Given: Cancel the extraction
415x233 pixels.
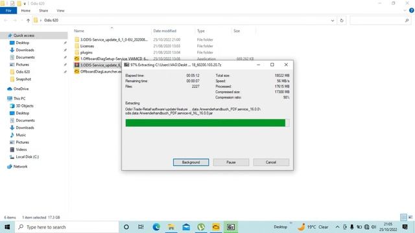Looking at the screenshot, I should [271, 162].
